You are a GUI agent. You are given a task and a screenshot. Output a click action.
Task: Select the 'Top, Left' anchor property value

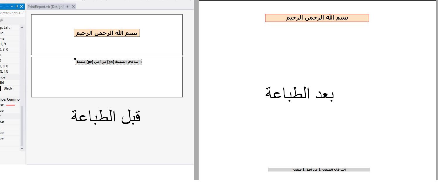tap(5, 27)
